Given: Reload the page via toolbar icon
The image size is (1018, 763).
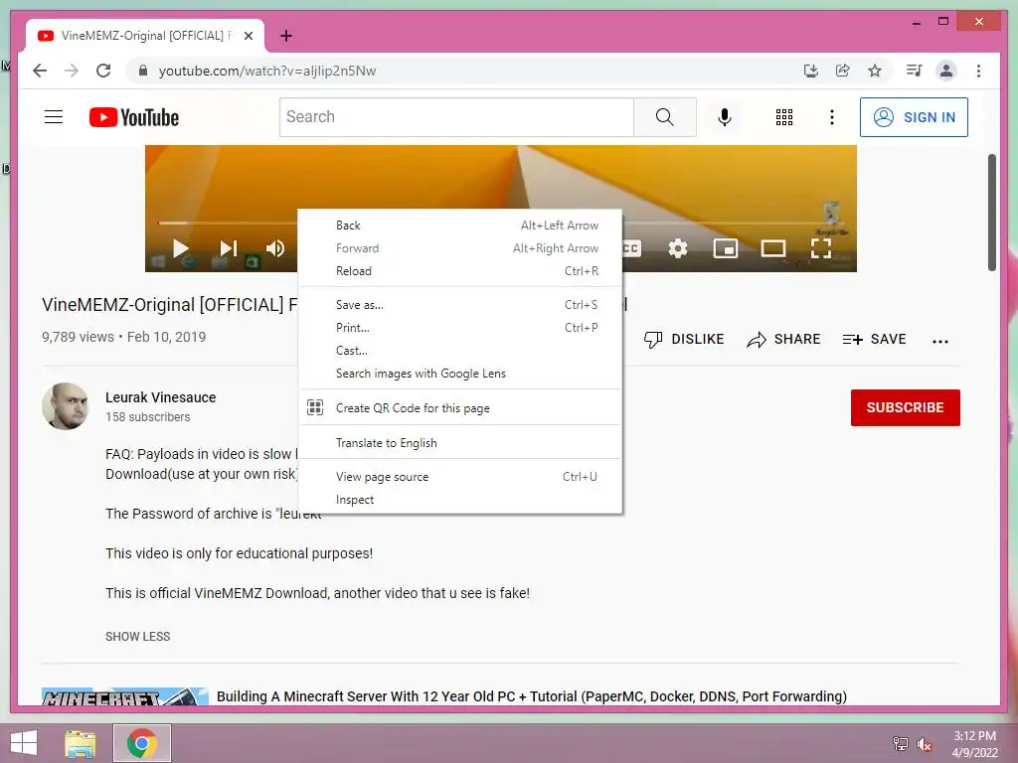Looking at the screenshot, I should (103, 71).
